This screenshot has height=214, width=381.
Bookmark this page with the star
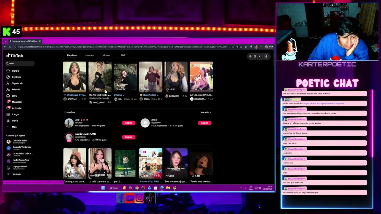241,47
